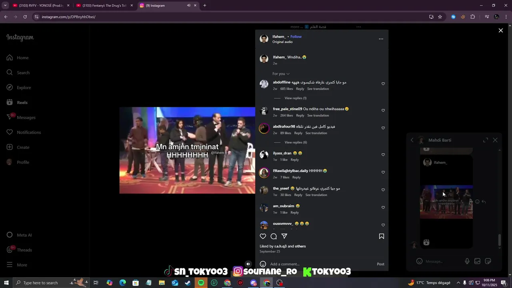
Task: Open a new browser tab
Action: pos(205,6)
